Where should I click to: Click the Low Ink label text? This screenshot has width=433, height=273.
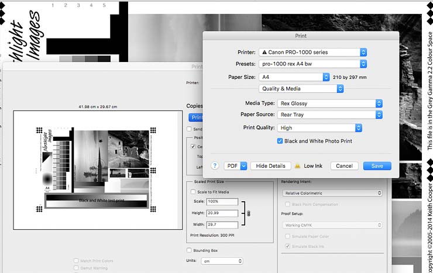313,166
